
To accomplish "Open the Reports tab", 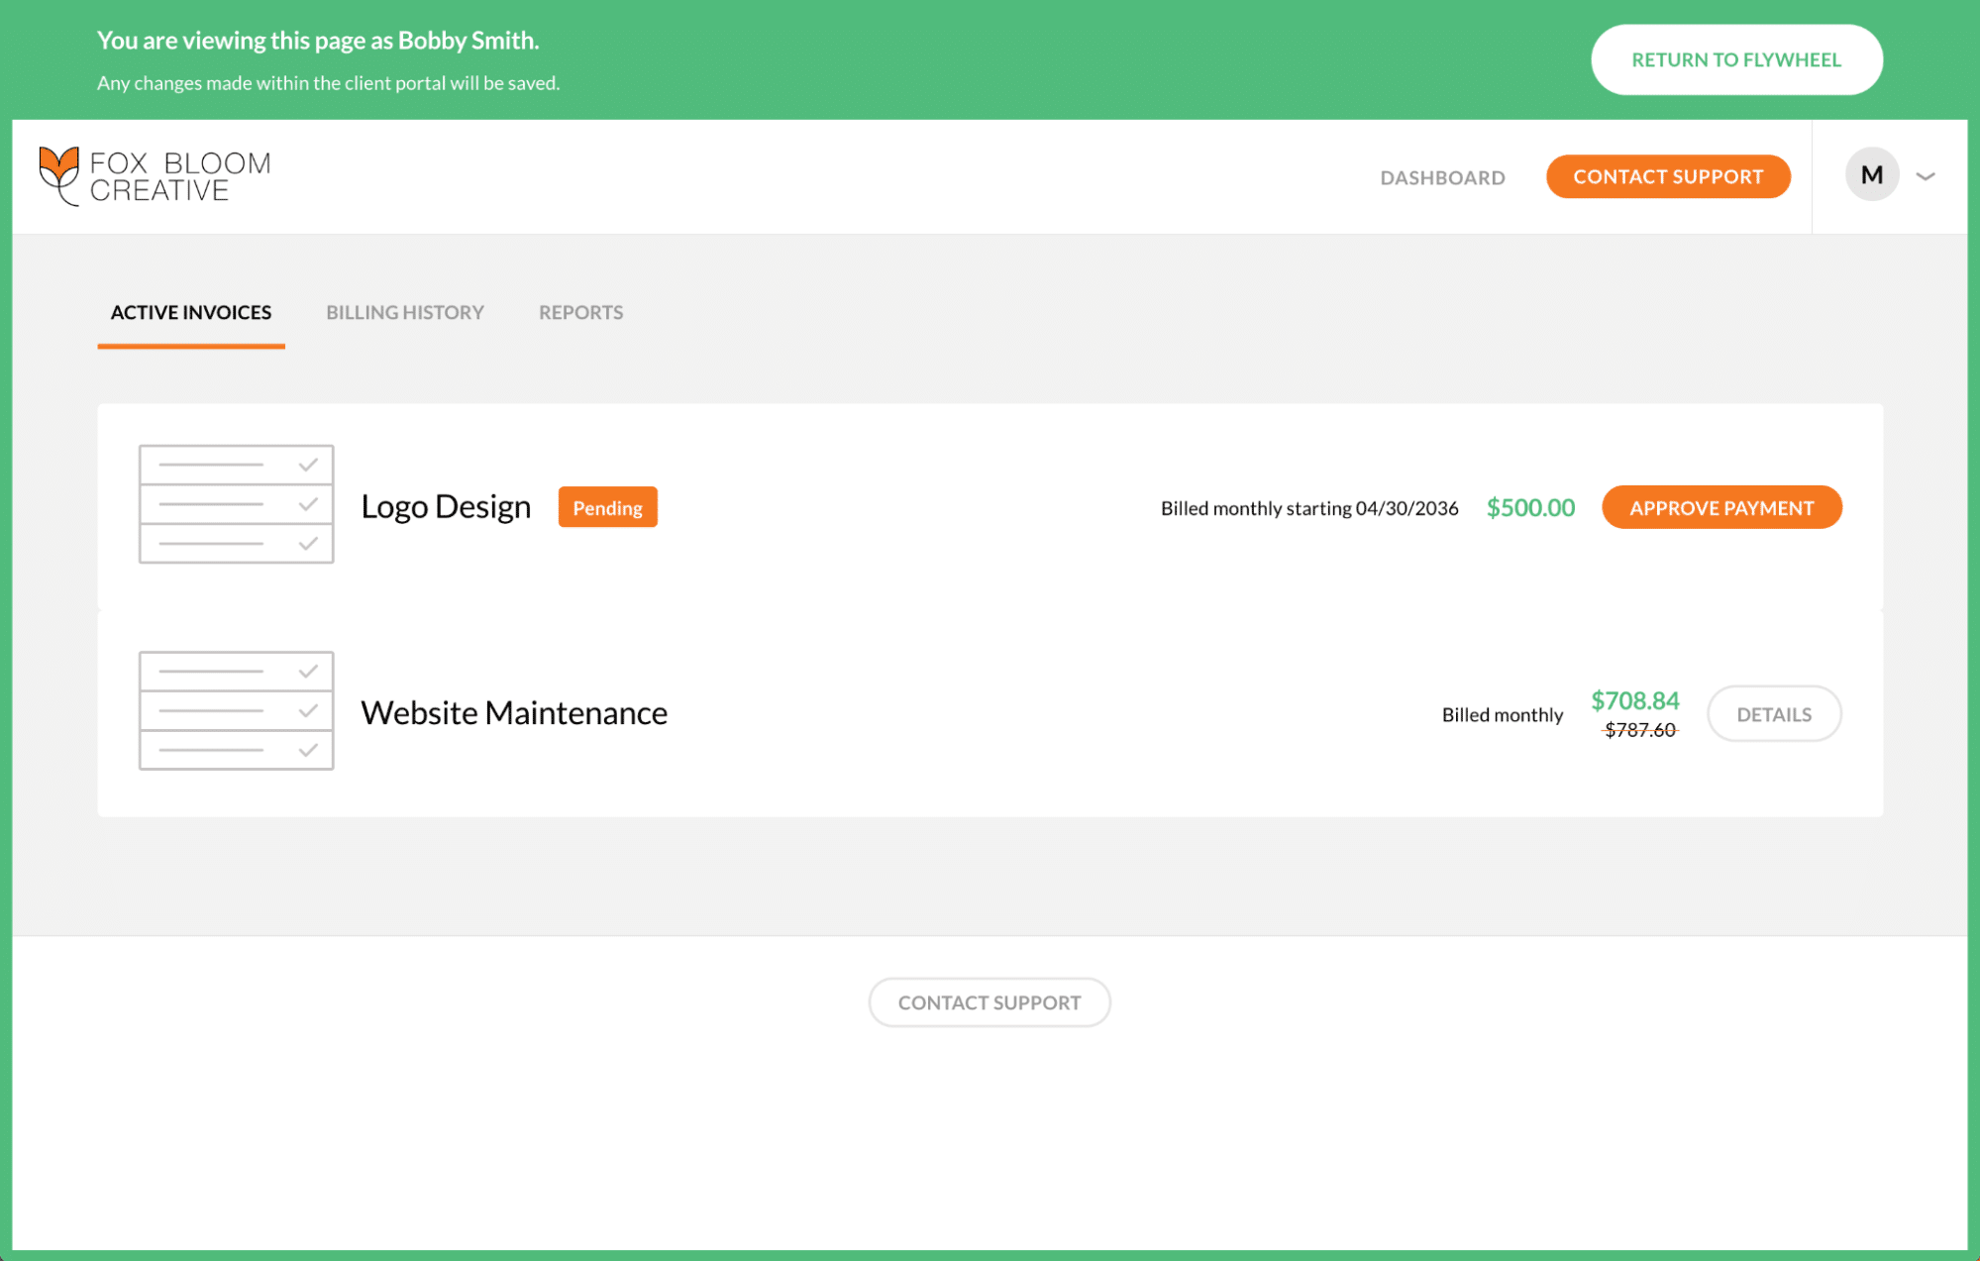I will click(x=580, y=312).
